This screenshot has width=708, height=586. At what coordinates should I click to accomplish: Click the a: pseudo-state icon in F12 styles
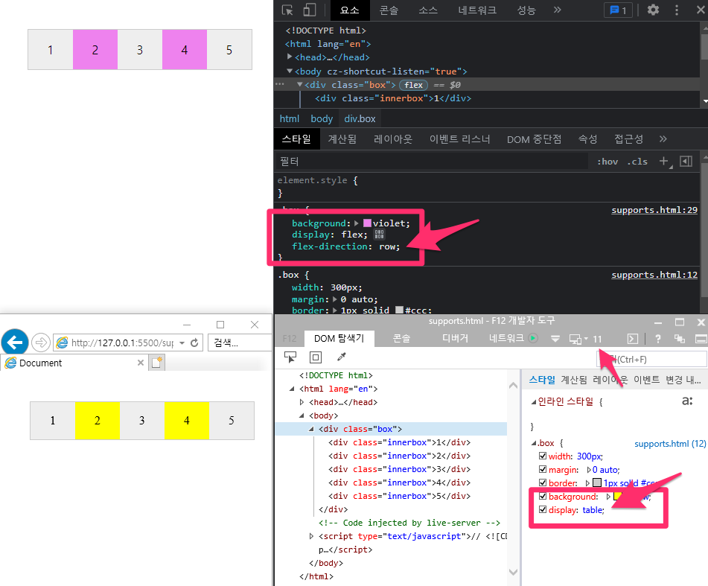point(687,401)
